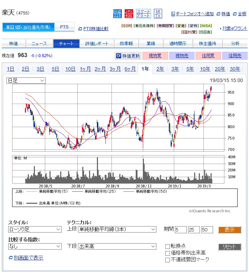The image size is (249, 278).
Task: Click the period field containing 25
Action: 194,230
